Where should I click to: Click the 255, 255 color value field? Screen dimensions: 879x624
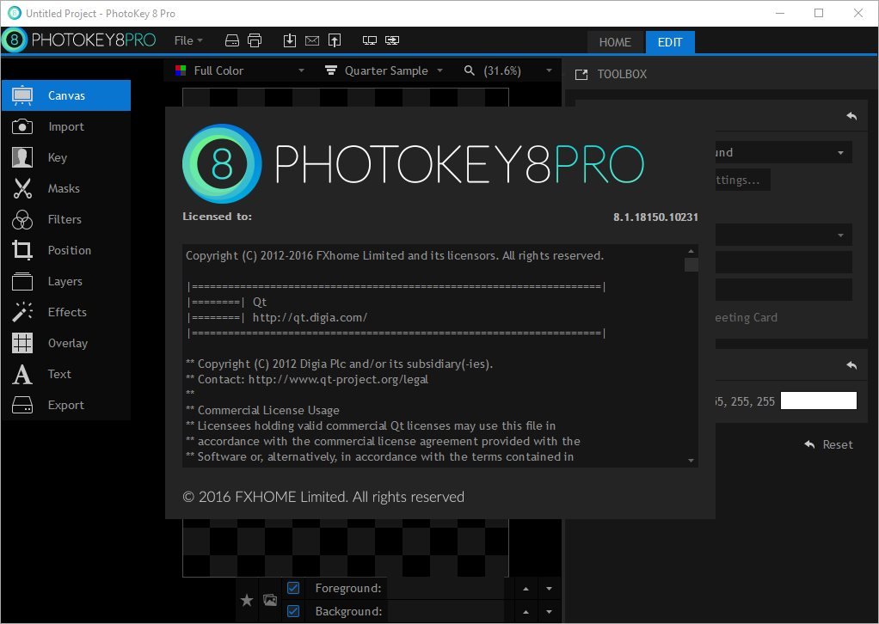(x=745, y=401)
